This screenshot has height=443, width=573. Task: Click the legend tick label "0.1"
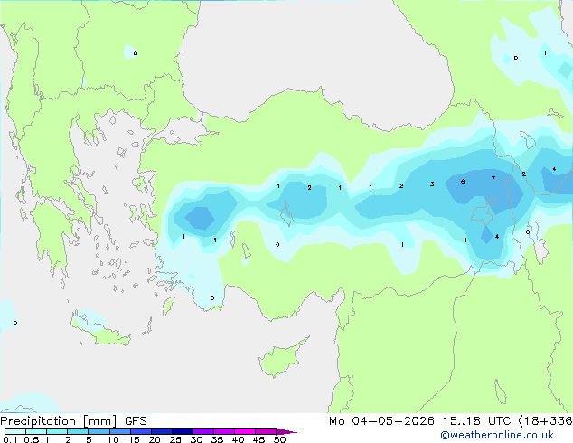(x=10, y=439)
